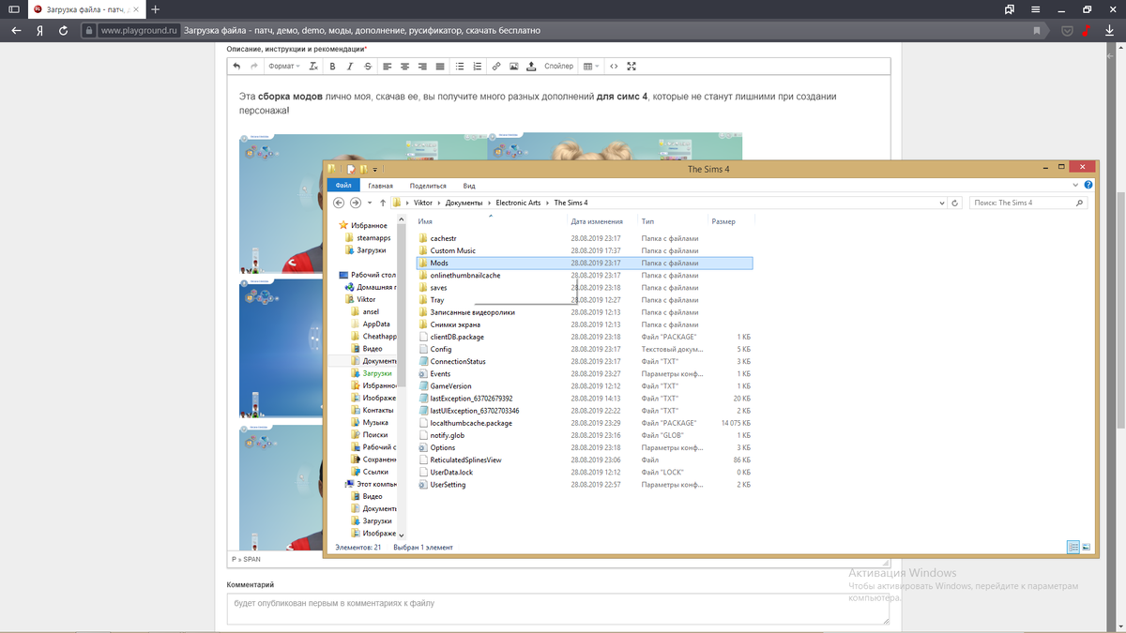Toggle bold formatting in the editor

point(332,67)
